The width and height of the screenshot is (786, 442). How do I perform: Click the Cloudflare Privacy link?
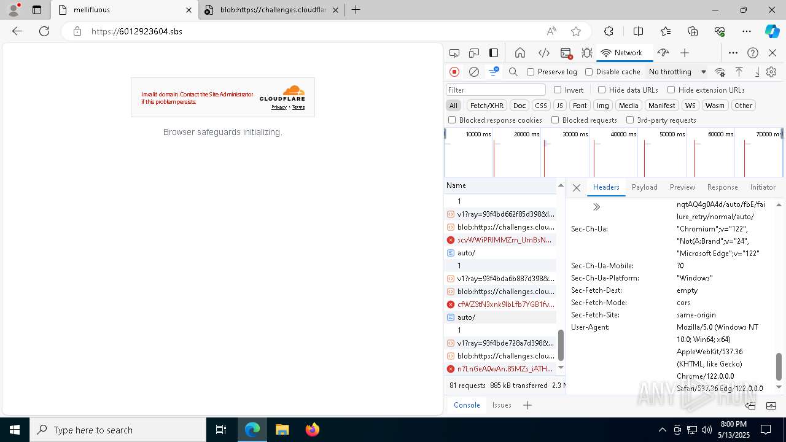tap(279, 107)
